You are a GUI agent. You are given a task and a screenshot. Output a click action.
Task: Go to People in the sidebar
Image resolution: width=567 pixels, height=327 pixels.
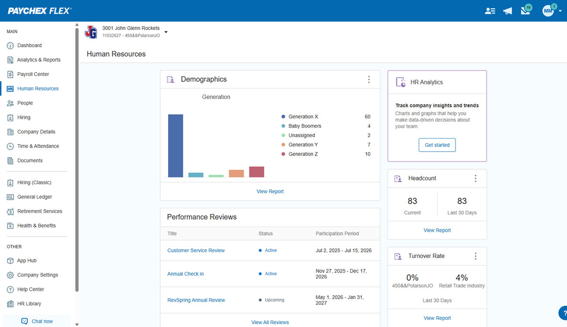click(25, 103)
